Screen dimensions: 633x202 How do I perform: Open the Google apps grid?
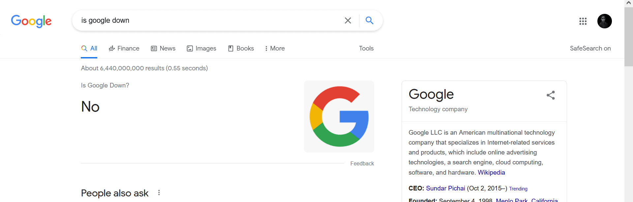(x=583, y=21)
